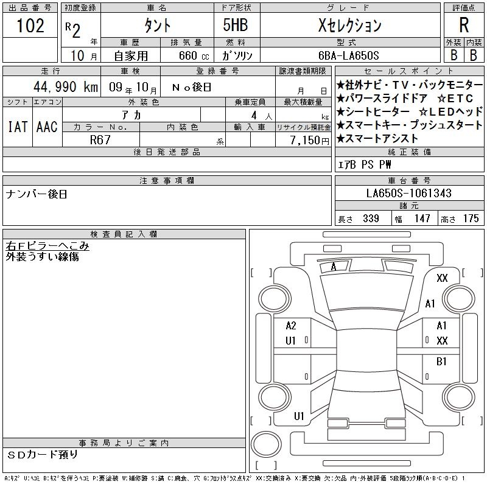
Task: Click the length value 339
Action: tap(371, 219)
